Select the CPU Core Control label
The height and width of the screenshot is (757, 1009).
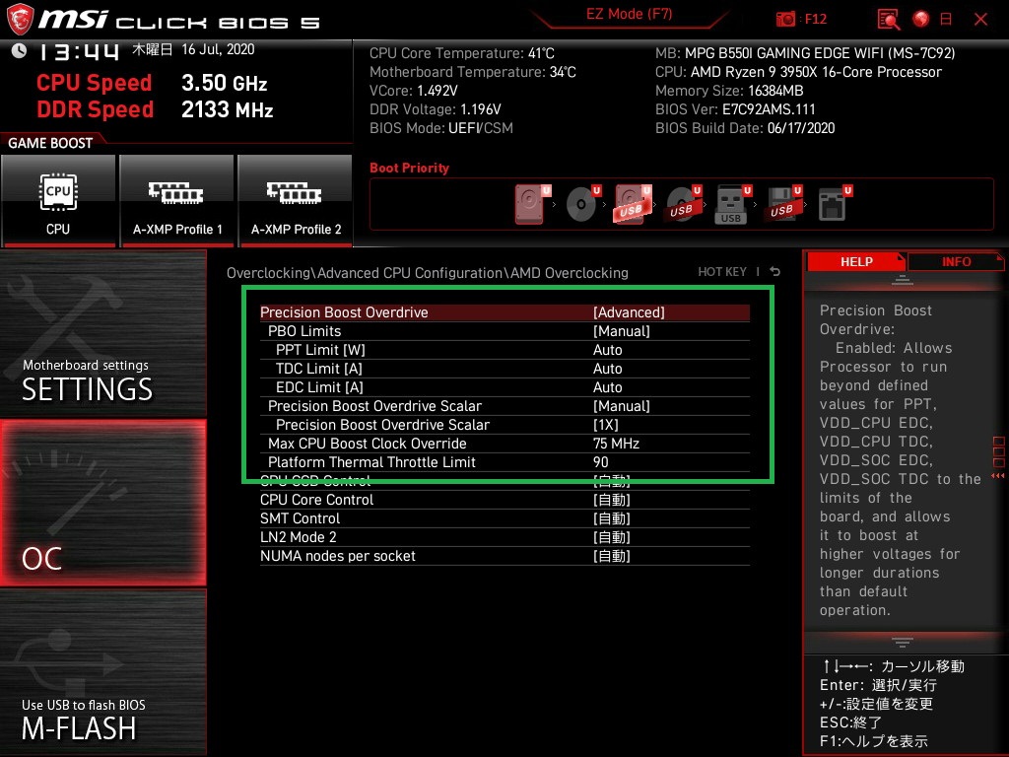316,500
